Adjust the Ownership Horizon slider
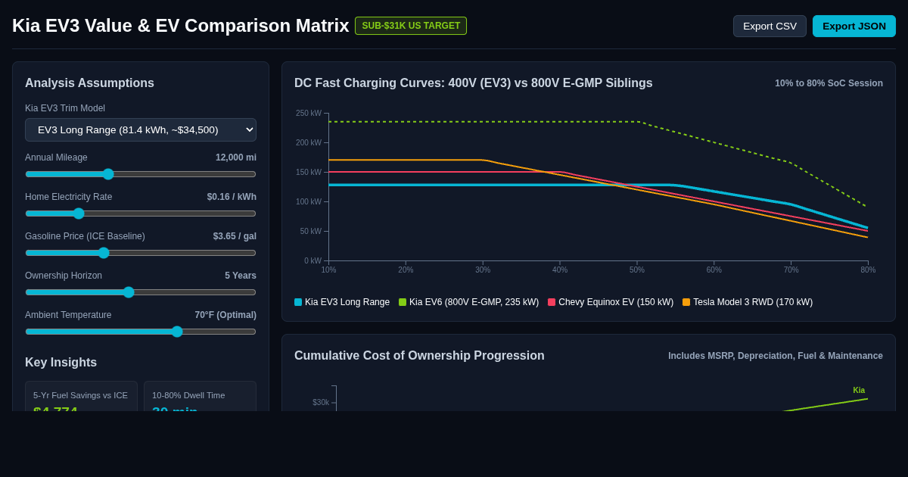 [141, 292]
